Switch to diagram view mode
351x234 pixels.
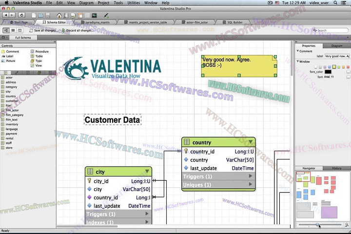(x=6, y=30)
